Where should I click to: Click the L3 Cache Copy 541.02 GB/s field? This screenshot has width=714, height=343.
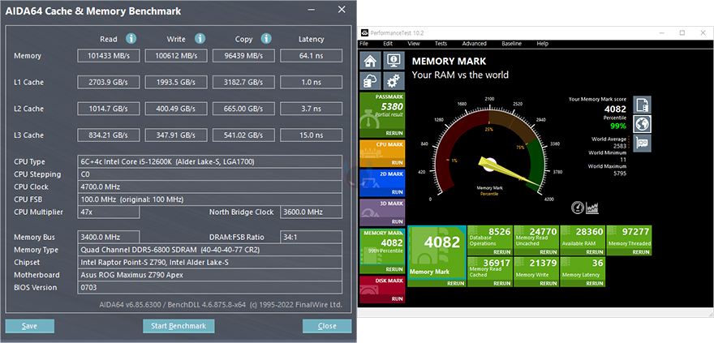coord(243,135)
